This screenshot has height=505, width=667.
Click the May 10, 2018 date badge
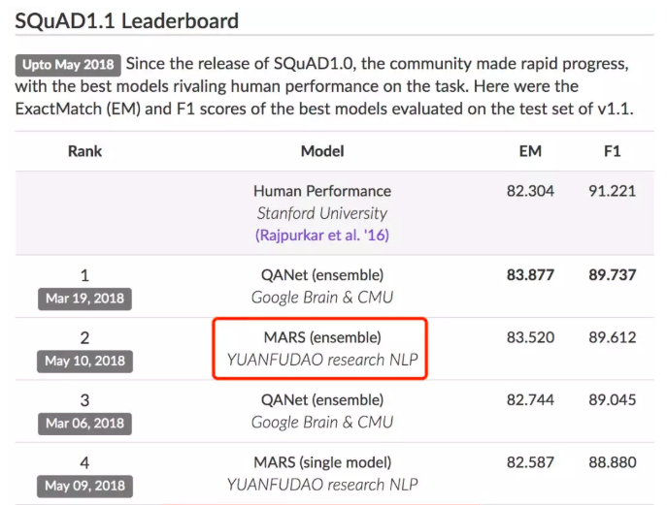click(x=84, y=362)
